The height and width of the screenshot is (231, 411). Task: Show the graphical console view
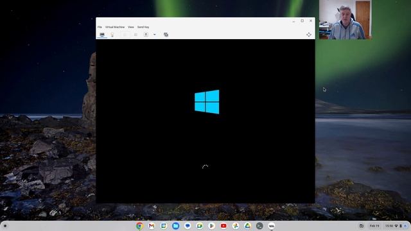click(x=102, y=35)
